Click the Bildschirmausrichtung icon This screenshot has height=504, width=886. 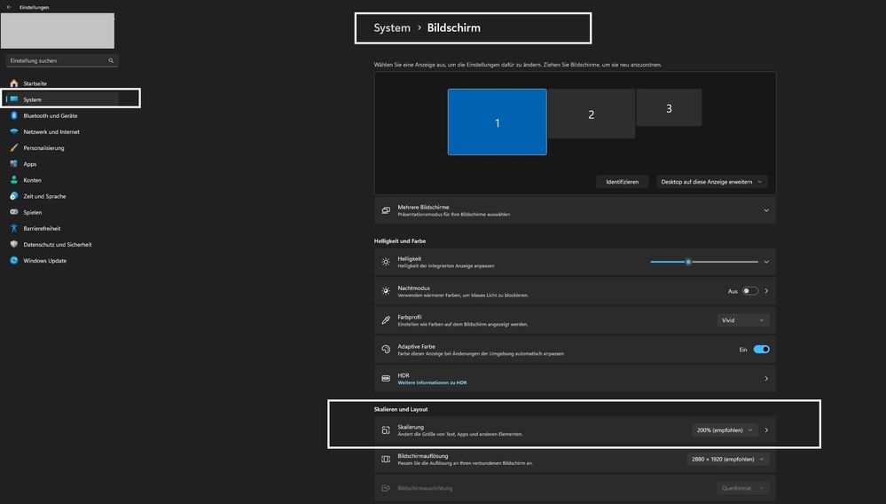pyautogui.click(x=386, y=488)
